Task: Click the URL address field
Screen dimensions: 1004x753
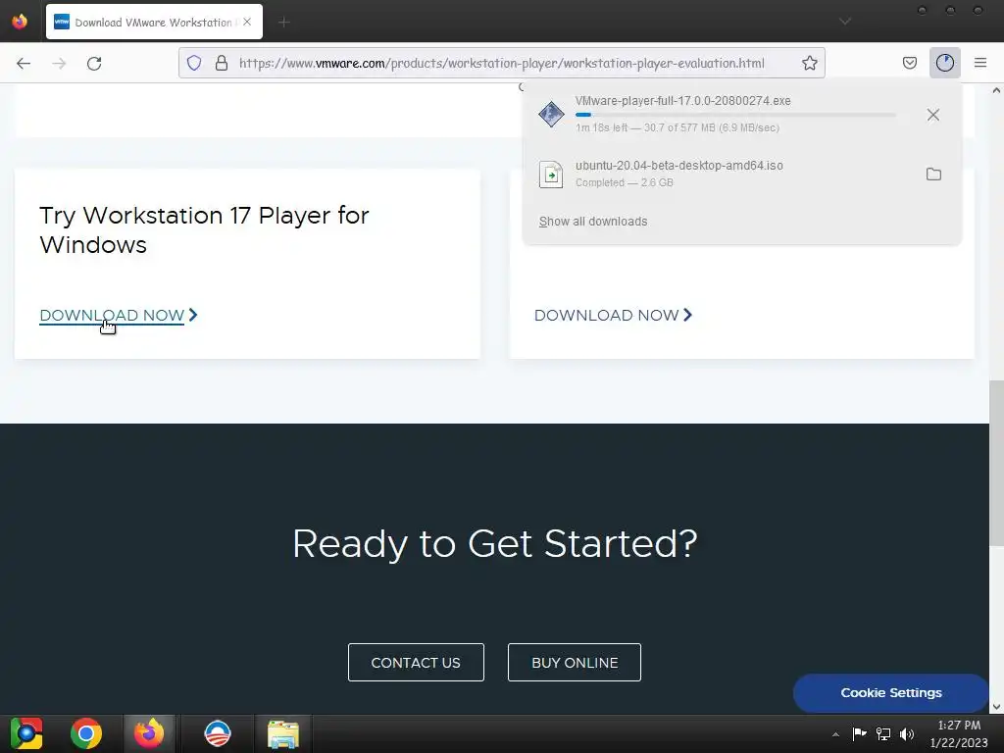Action: (x=501, y=63)
